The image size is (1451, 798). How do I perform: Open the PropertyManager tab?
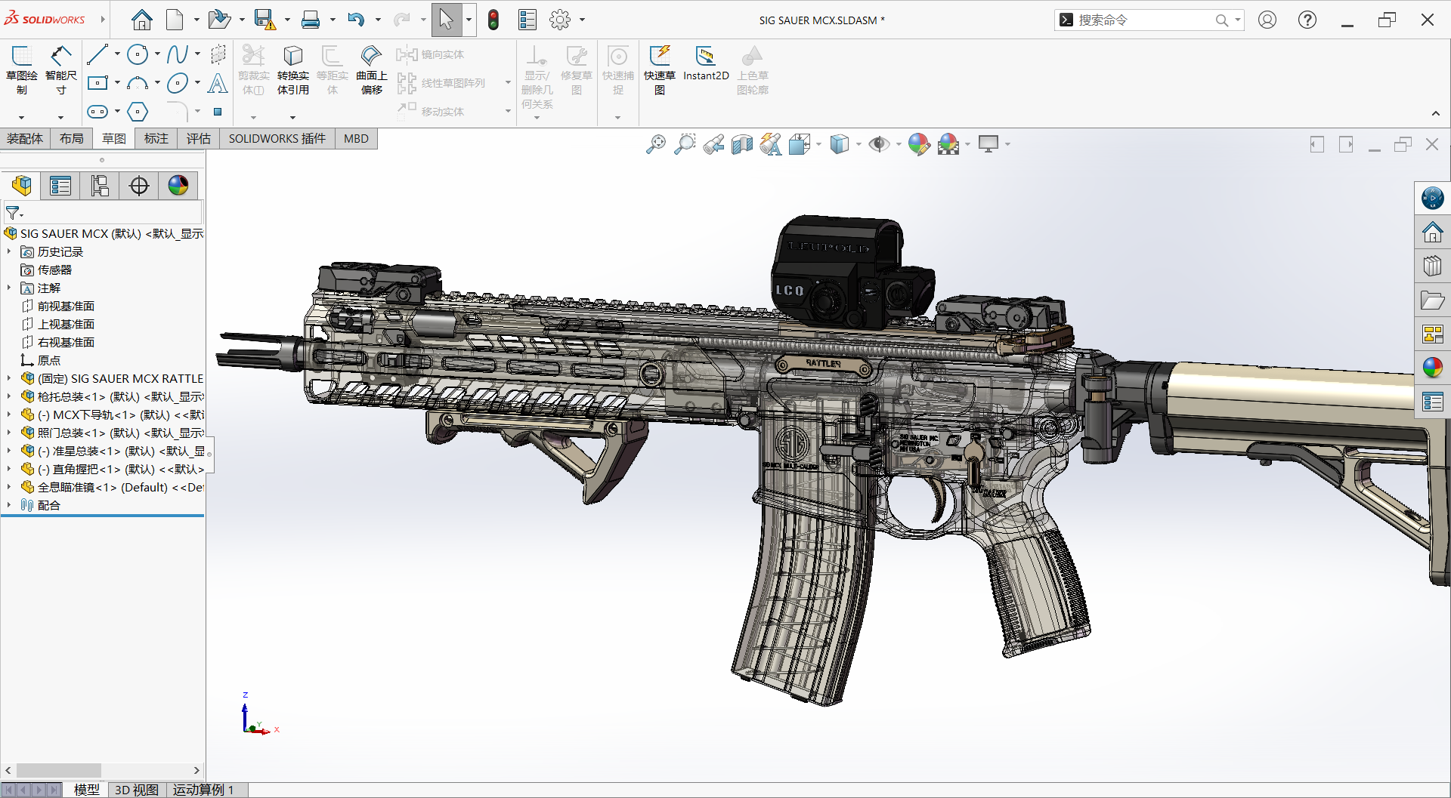click(x=60, y=186)
